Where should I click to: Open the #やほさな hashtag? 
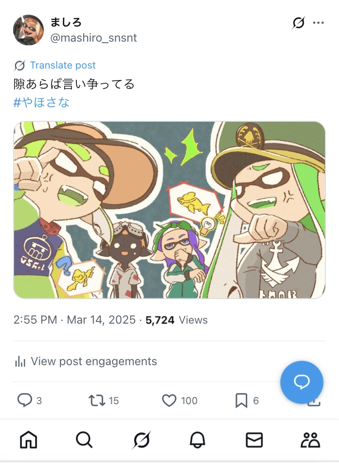[42, 102]
